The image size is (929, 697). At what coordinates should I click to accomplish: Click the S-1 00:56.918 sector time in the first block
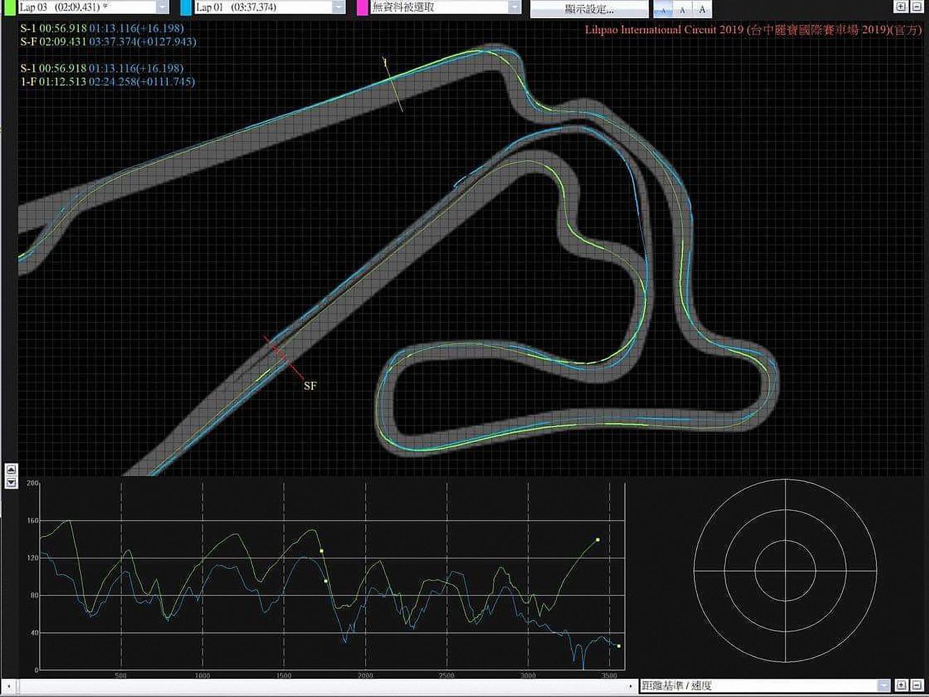54,29
